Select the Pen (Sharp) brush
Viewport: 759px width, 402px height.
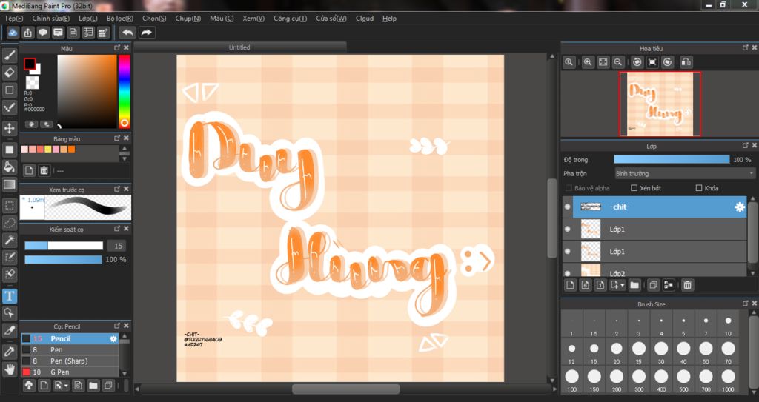69,361
